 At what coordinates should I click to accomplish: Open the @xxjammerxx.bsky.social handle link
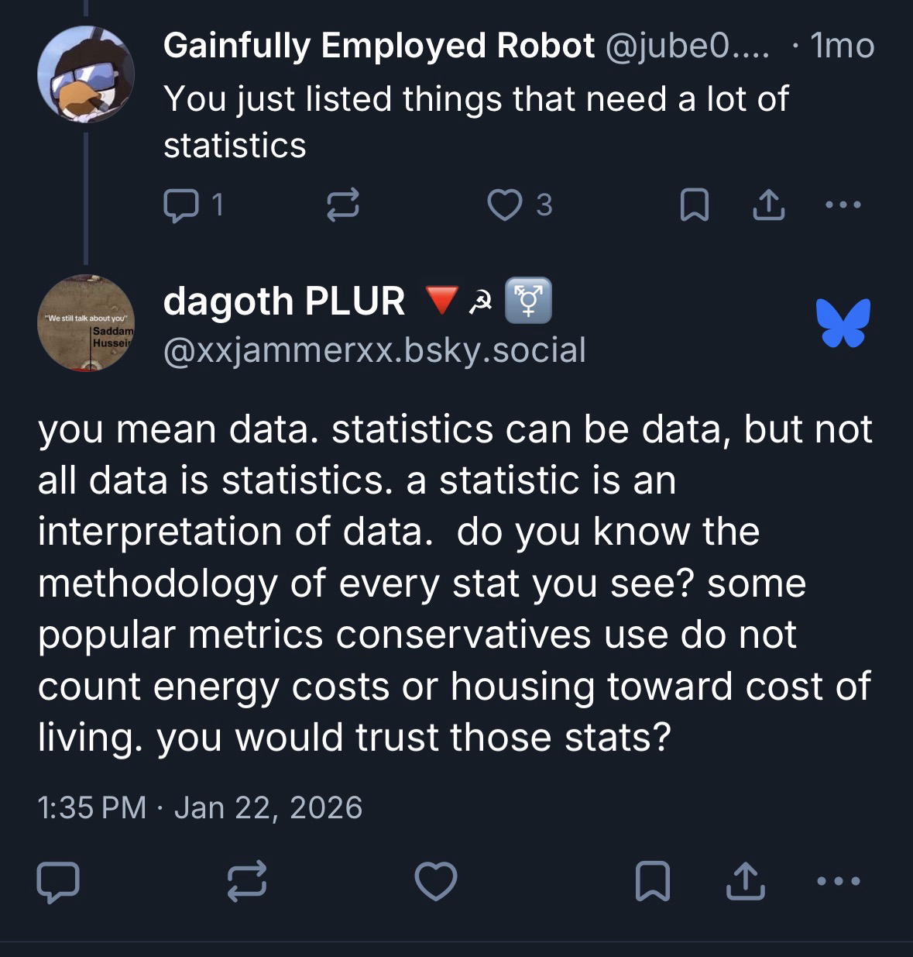tap(375, 350)
